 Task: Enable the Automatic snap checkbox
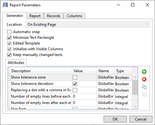9,32
